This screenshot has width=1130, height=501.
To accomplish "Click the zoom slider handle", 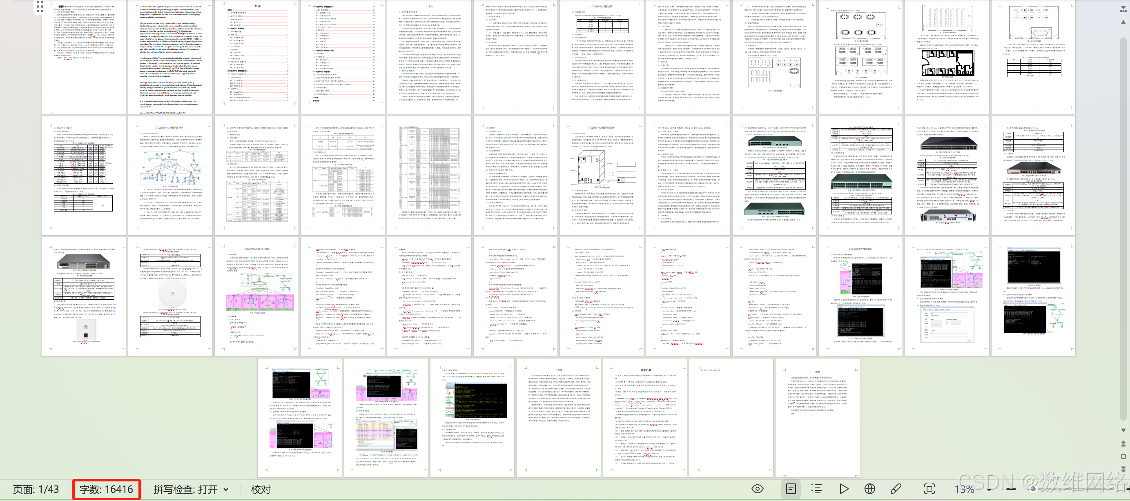I will point(1033,489).
